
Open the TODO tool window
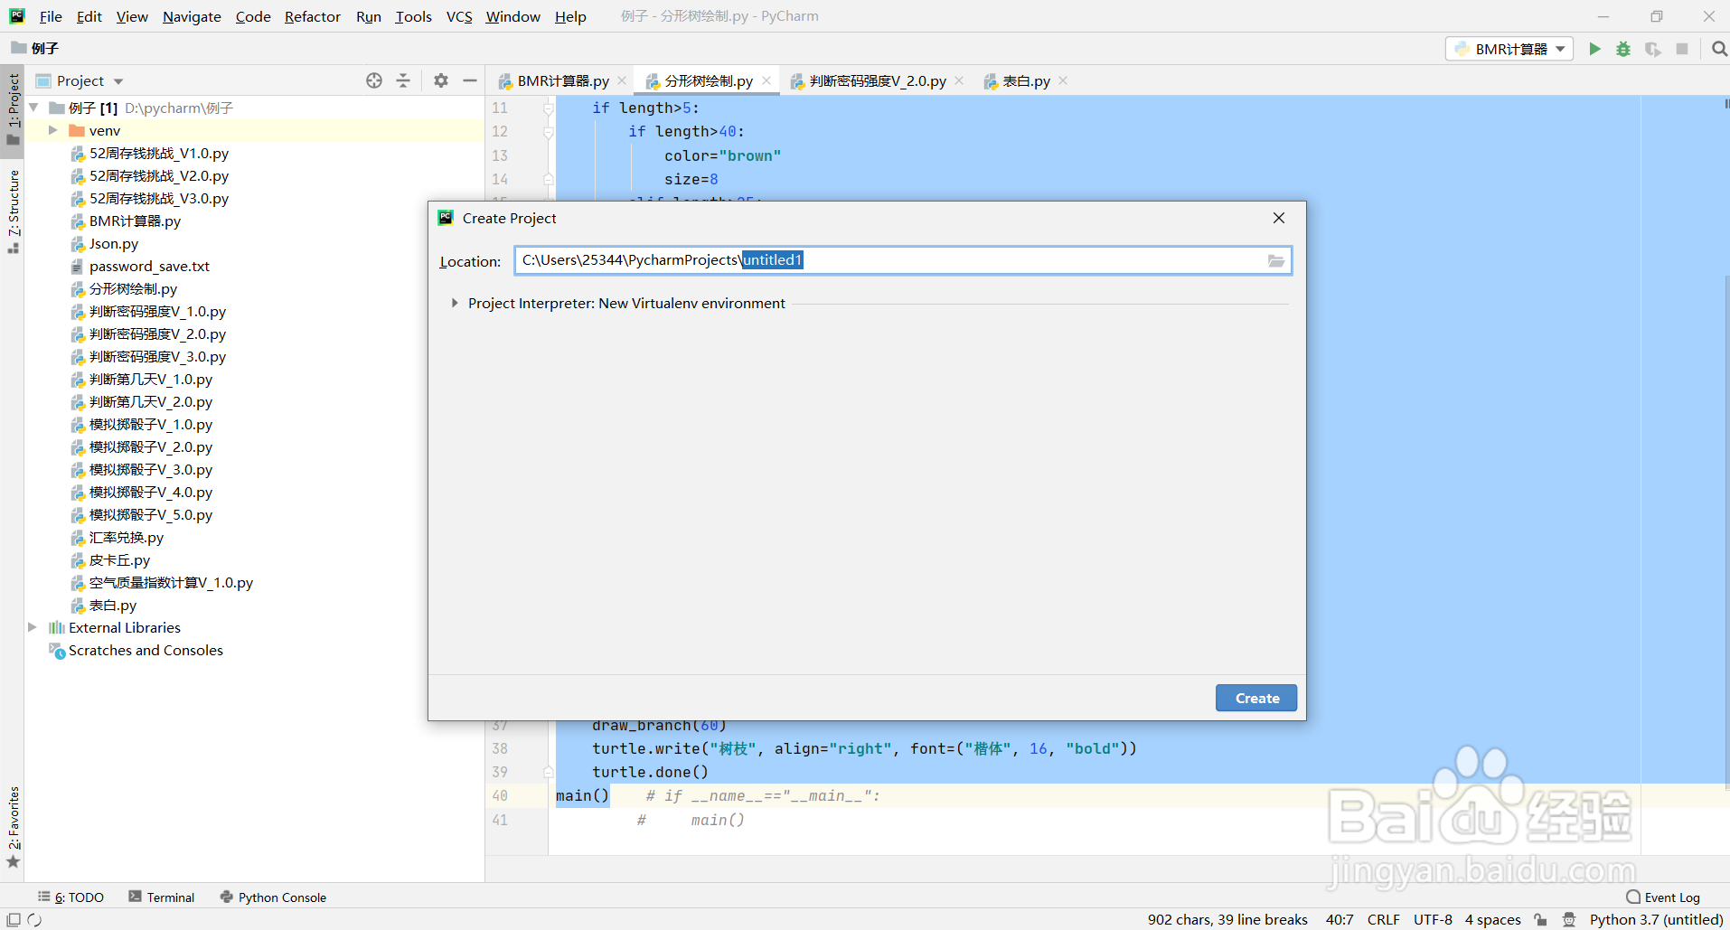(x=71, y=897)
